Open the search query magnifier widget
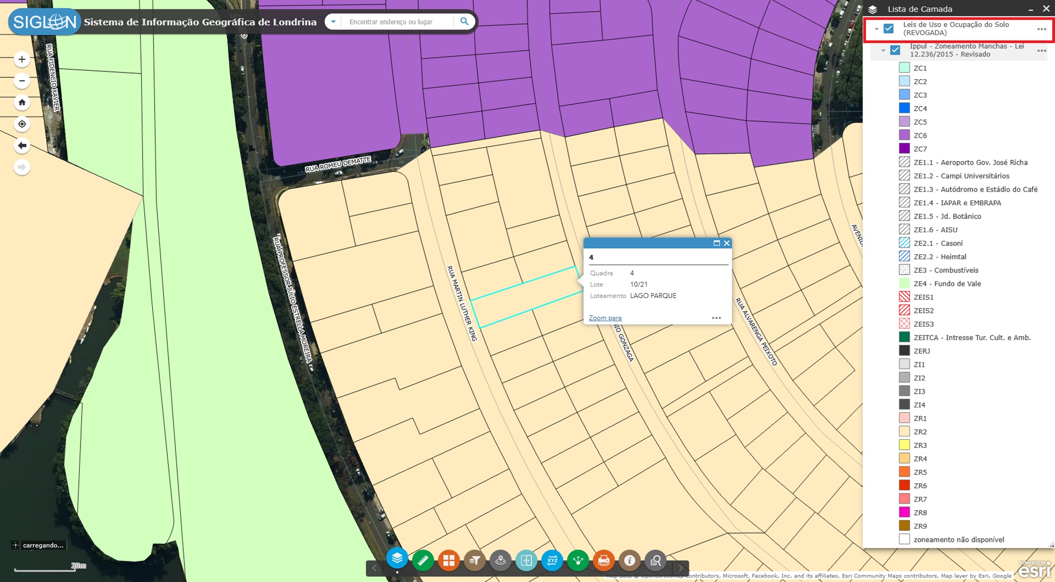Screen dimensions: 1055x582 click(655, 561)
